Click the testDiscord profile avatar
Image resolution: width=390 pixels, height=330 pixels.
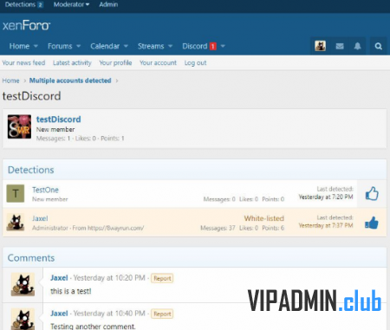click(x=19, y=126)
